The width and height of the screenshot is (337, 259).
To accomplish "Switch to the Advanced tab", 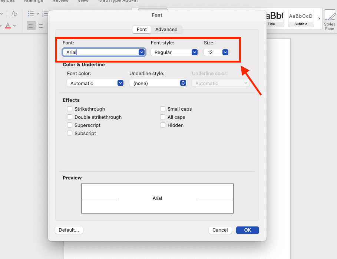I will click(x=166, y=29).
